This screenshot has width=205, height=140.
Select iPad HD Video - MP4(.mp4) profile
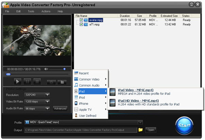(x=138, y=101)
